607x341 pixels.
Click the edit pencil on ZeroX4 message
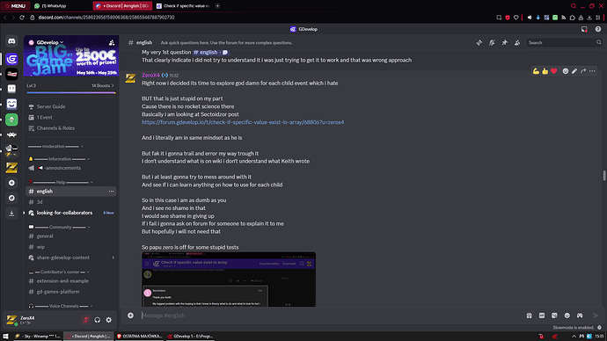574,71
